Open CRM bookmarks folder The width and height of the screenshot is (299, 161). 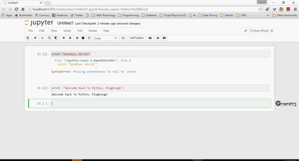click(x=241, y=15)
